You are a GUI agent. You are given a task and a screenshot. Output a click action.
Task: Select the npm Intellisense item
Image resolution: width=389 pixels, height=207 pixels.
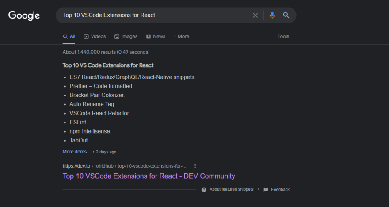coord(90,131)
